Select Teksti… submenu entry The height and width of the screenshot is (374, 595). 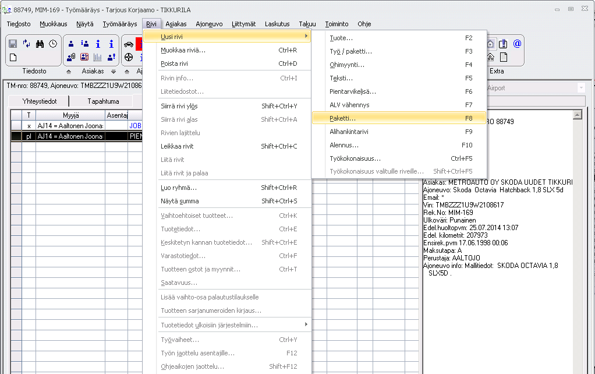point(399,78)
